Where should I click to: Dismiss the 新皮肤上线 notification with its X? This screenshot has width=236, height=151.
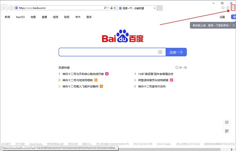coord(233,25)
